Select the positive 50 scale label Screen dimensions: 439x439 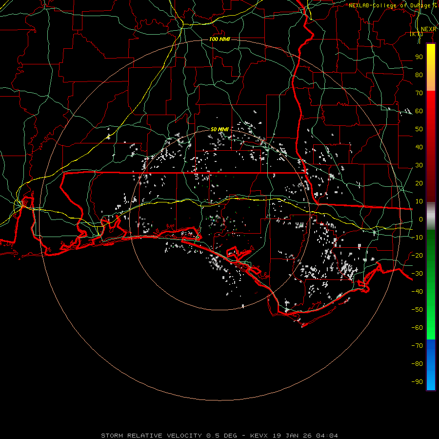click(419, 129)
